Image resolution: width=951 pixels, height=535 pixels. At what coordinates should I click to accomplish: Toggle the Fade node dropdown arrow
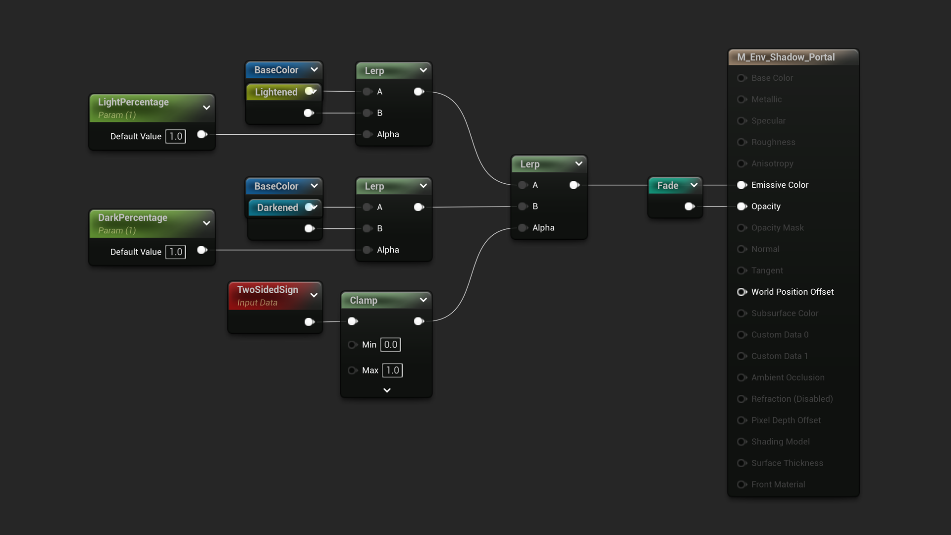pos(694,185)
